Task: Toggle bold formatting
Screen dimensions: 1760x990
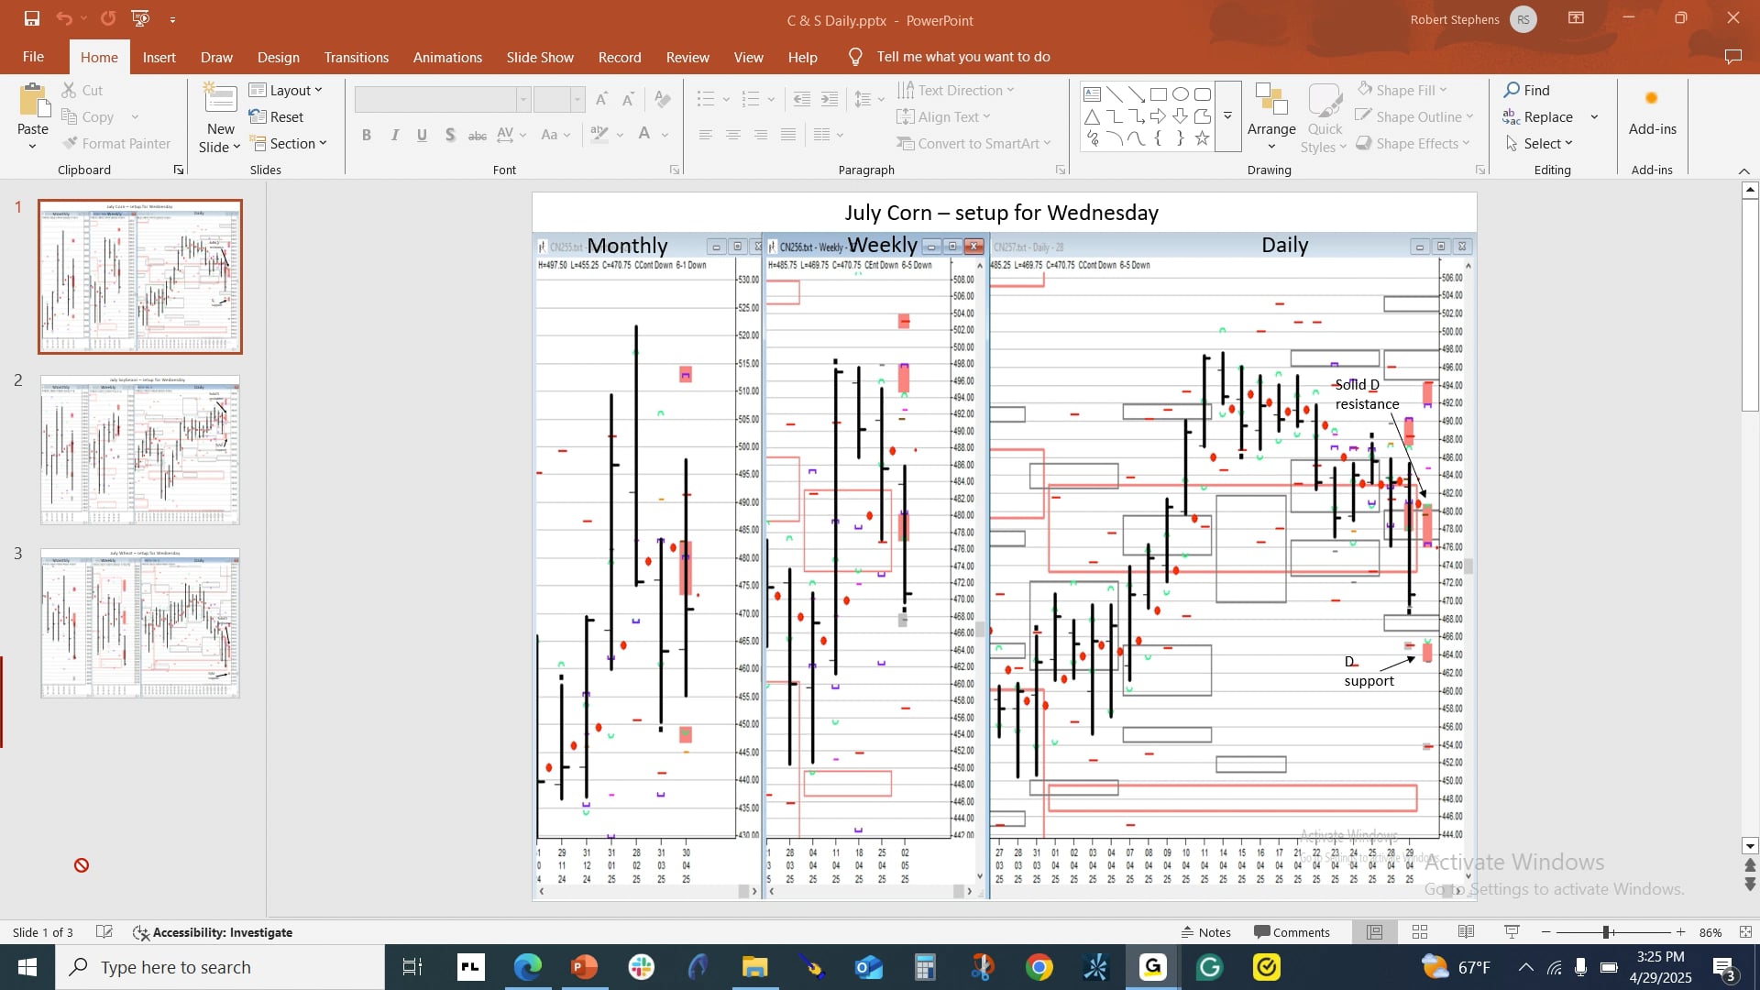Action: pos(367,135)
